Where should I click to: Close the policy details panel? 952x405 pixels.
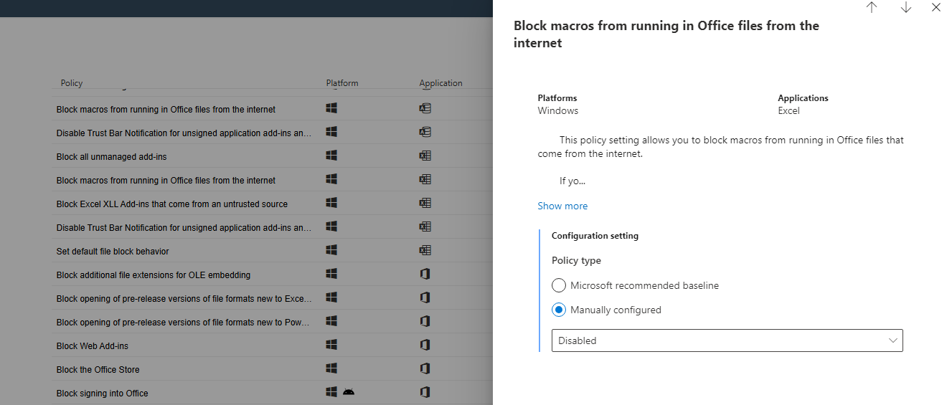pos(935,7)
